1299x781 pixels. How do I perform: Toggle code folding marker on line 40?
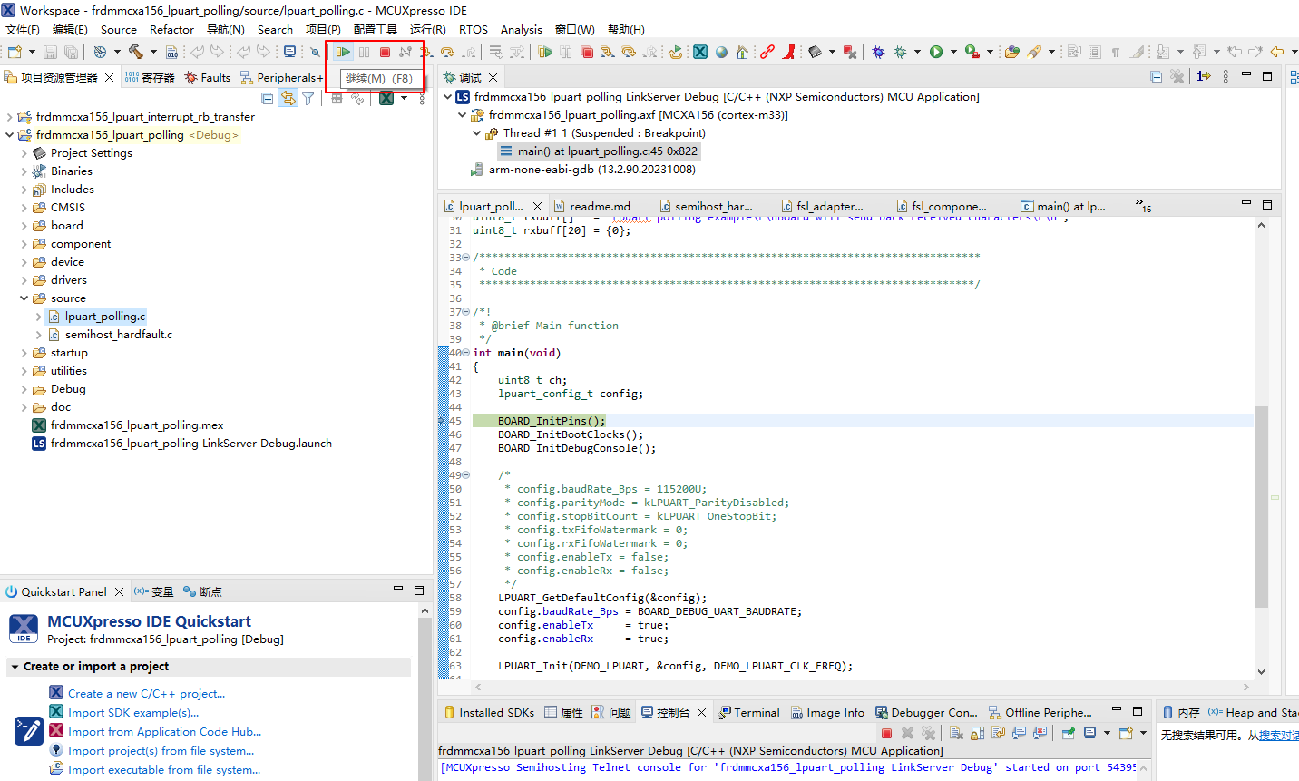[x=465, y=353]
